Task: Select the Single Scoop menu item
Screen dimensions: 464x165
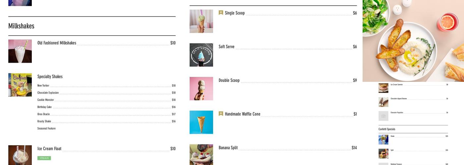Action: coord(235,13)
